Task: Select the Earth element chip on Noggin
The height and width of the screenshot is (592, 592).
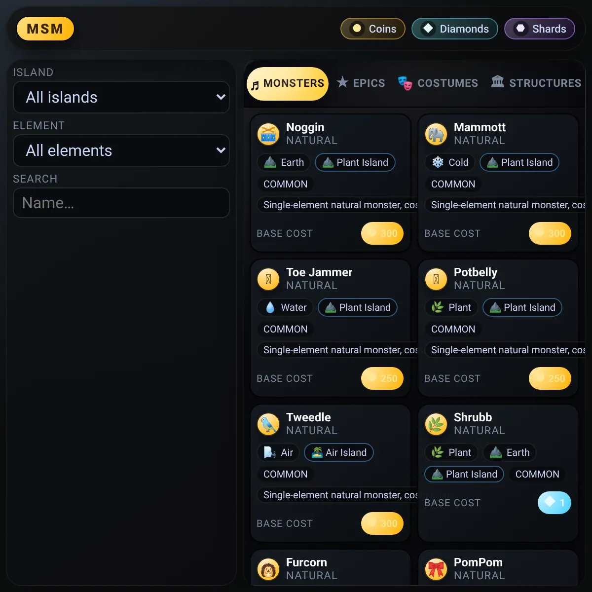Action: click(x=284, y=162)
